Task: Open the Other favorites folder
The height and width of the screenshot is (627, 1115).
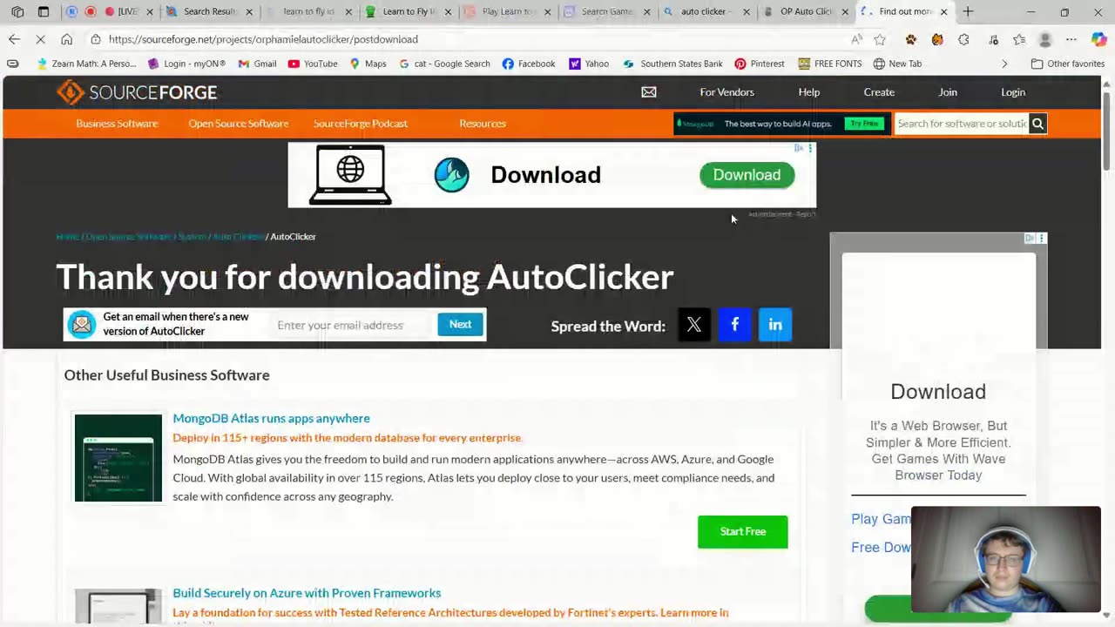Action: click(1067, 64)
